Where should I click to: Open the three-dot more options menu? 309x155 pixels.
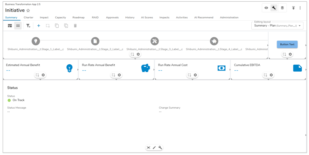[300, 8]
